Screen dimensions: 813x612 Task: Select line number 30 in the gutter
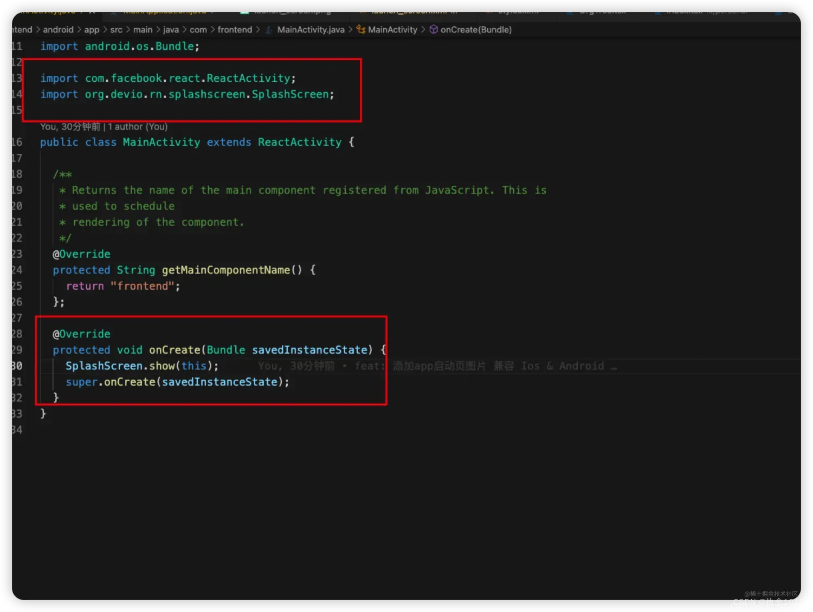(16, 366)
